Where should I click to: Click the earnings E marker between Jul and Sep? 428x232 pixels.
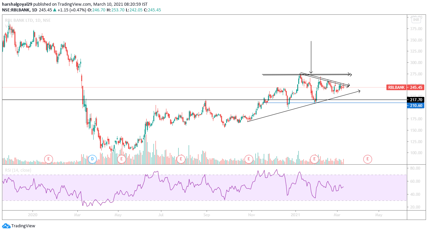[181, 159]
